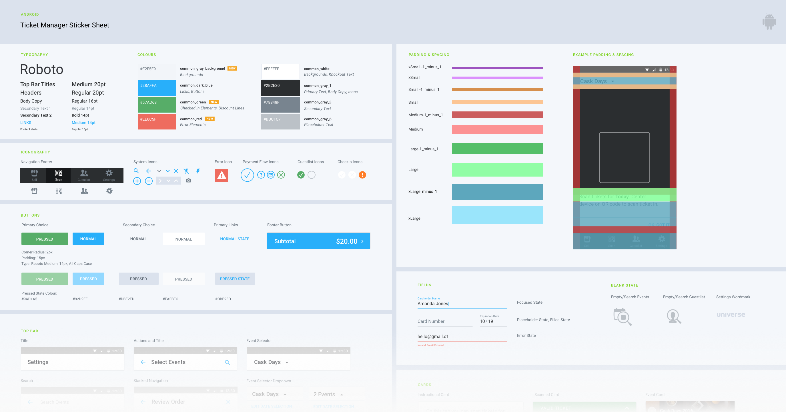Click the blue NORMAL primary button

(88, 239)
